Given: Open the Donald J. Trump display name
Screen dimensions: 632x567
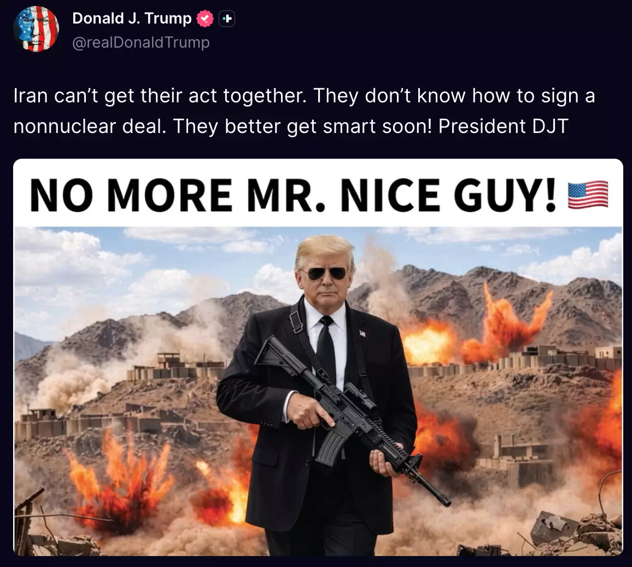Looking at the screenshot, I should [x=132, y=18].
